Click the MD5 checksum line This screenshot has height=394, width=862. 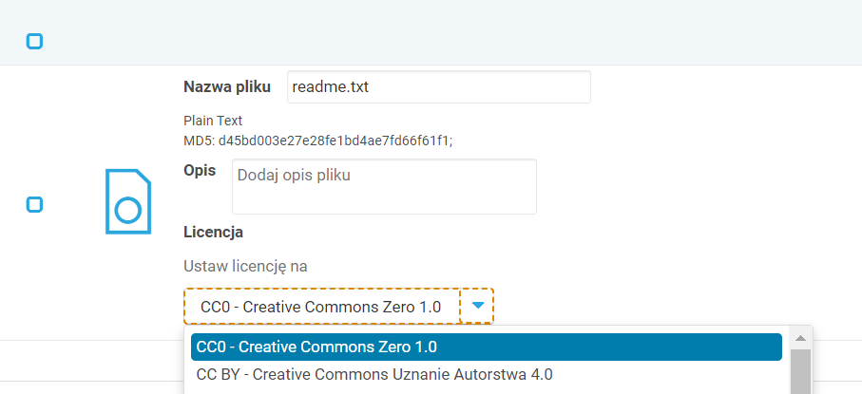tap(317, 140)
